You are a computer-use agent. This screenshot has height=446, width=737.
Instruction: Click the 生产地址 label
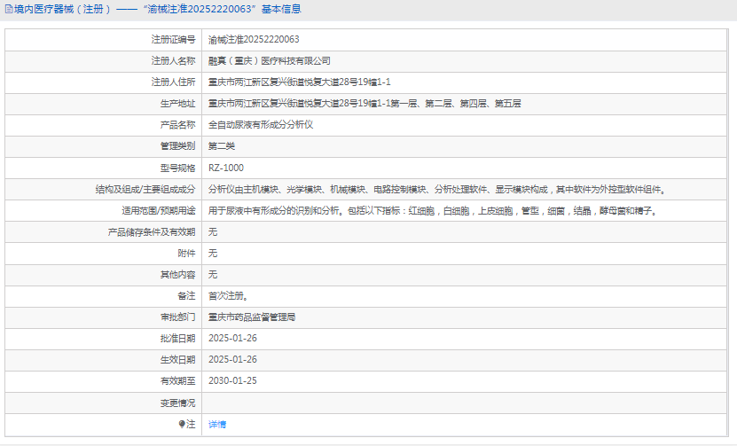pos(177,104)
